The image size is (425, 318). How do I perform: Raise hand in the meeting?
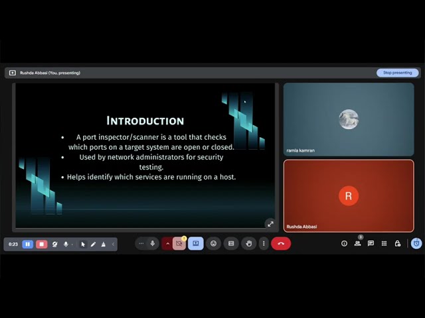[x=248, y=243]
